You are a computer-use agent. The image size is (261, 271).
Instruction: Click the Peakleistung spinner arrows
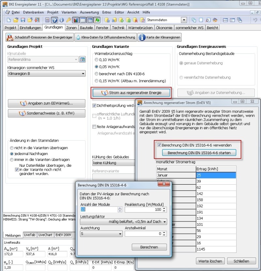point(164,209)
